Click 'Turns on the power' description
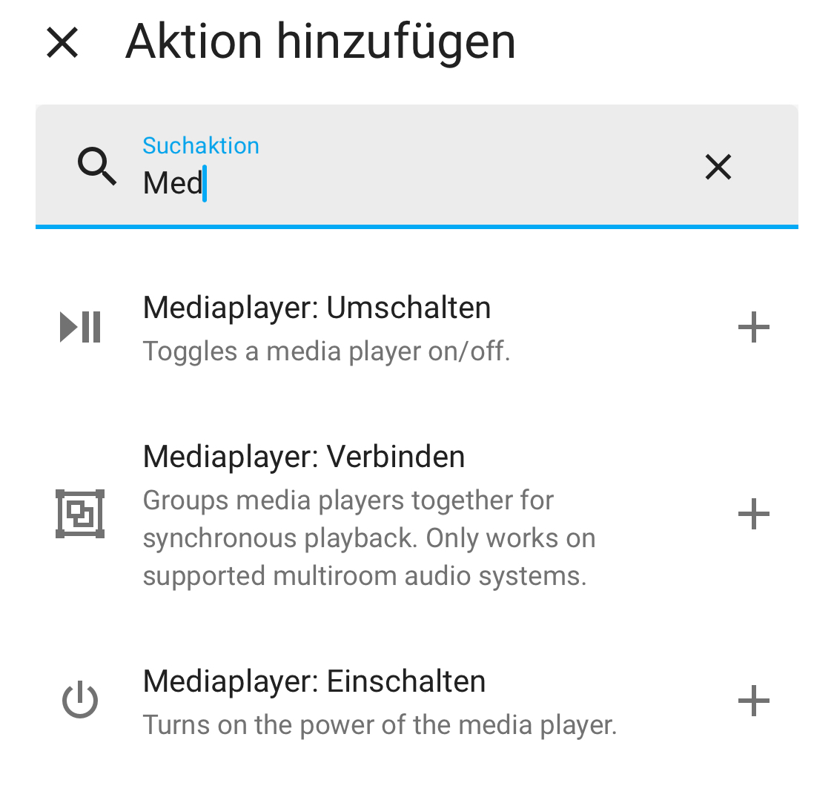The width and height of the screenshot is (834, 800). pos(380,724)
